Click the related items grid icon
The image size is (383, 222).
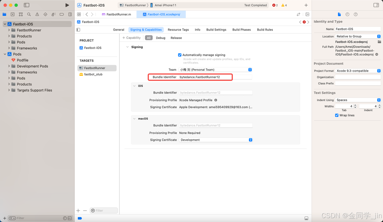(x=79, y=14)
